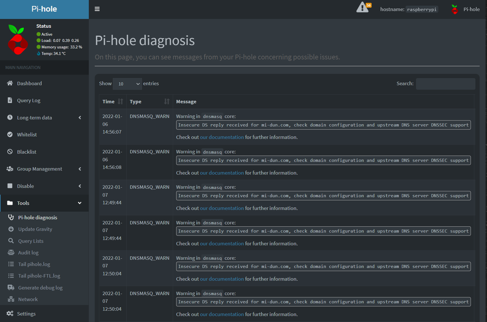Click the Tools folder icon
The width and height of the screenshot is (487, 322).
[x=10, y=203]
